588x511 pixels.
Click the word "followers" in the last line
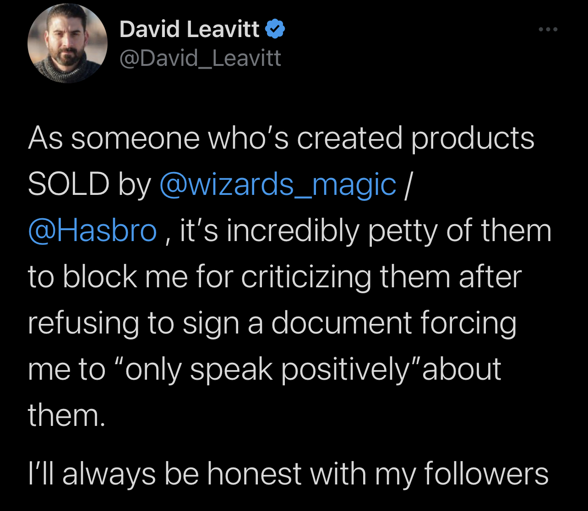486,473
